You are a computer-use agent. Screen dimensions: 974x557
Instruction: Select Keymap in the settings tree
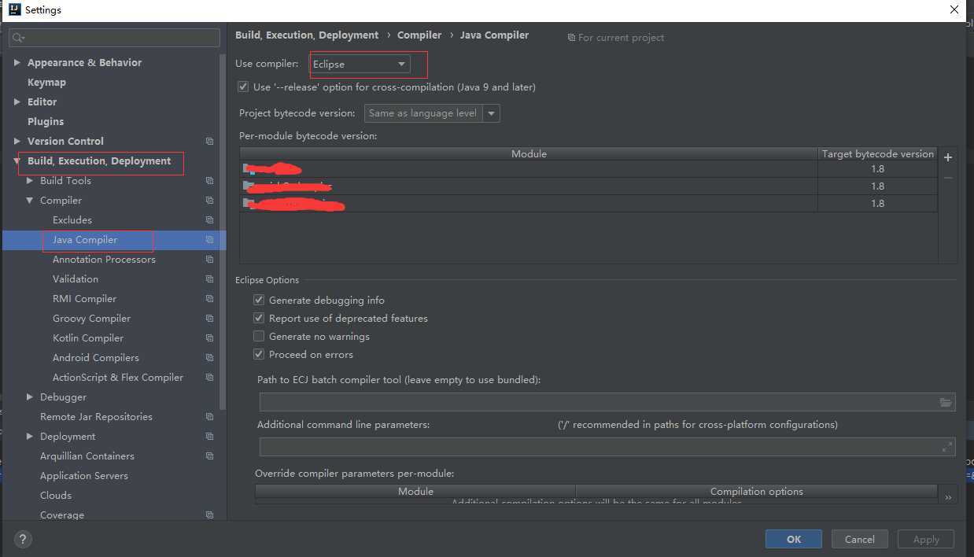pos(46,83)
